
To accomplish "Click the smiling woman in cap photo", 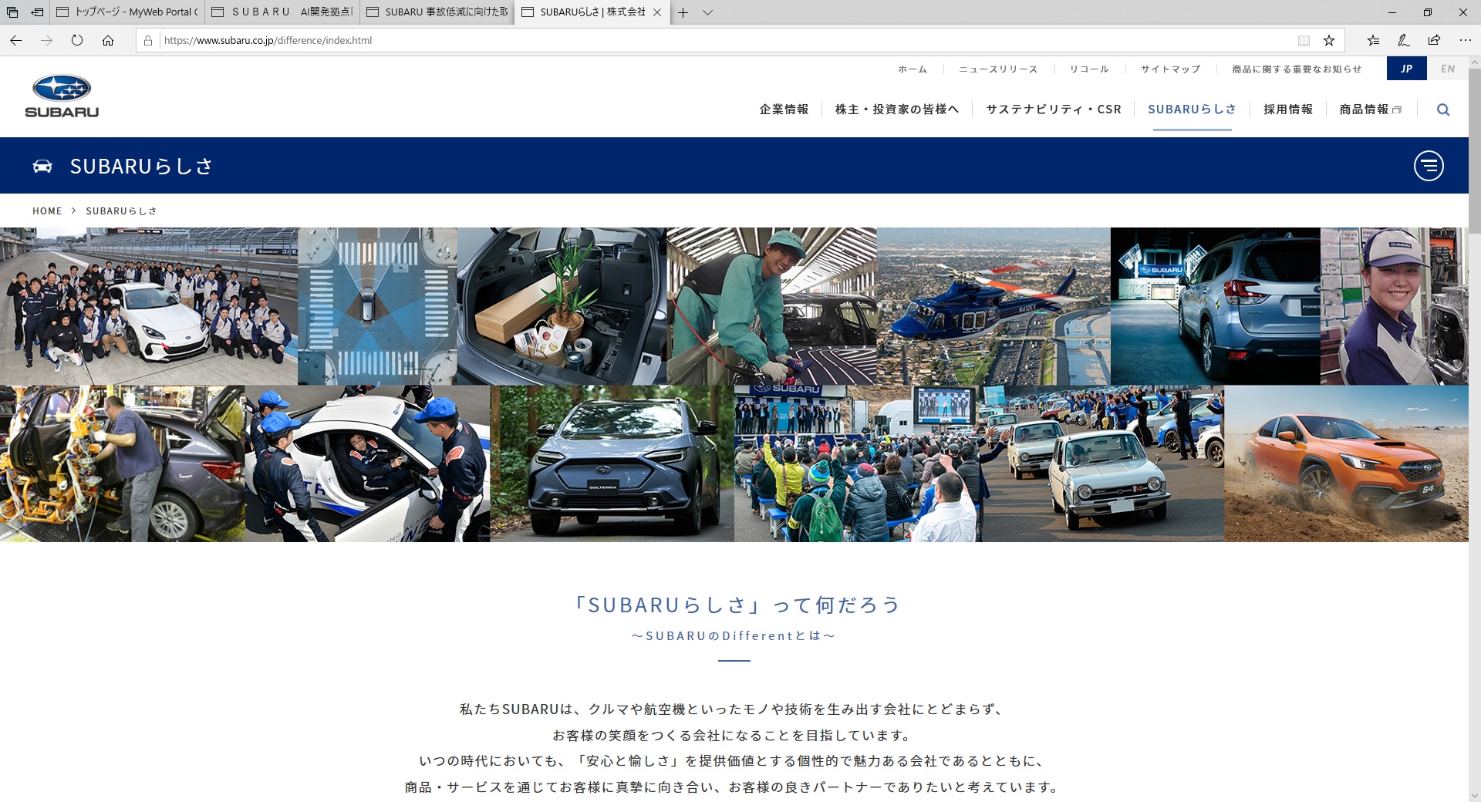I will [x=1395, y=306].
